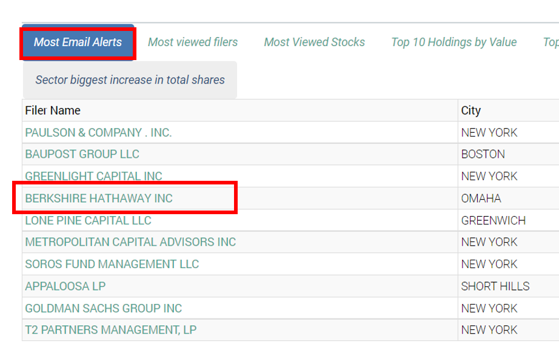Open SOROS FUND MANAGEMENT LLC link

tap(112, 265)
